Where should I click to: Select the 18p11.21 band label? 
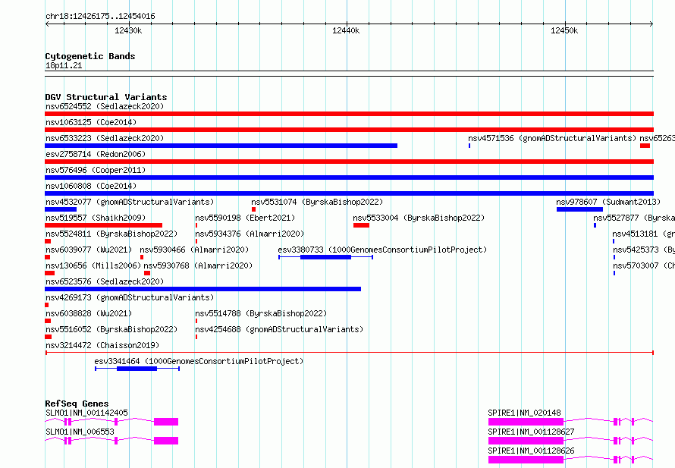[64, 65]
